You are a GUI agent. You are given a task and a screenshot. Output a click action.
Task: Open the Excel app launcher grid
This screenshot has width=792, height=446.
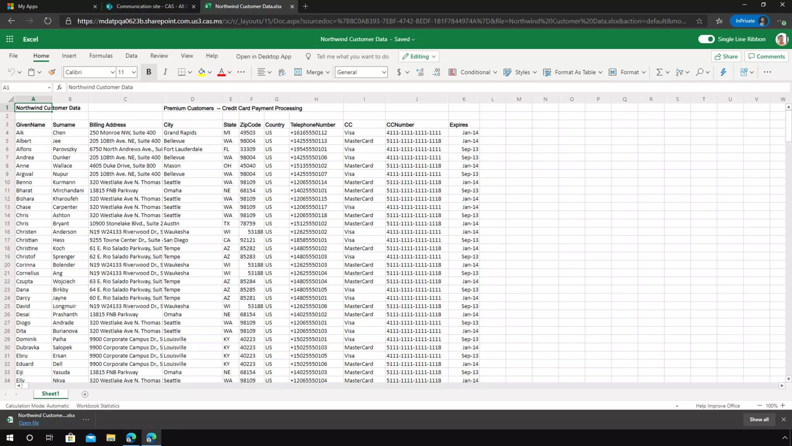[x=10, y=39]
